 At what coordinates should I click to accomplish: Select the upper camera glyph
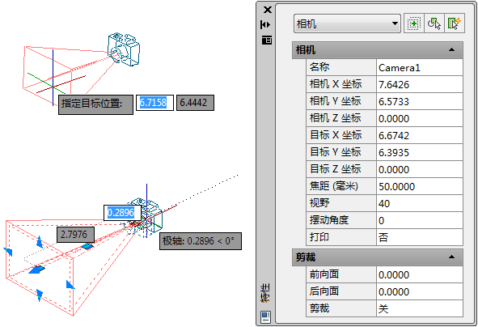pos(124,49)
